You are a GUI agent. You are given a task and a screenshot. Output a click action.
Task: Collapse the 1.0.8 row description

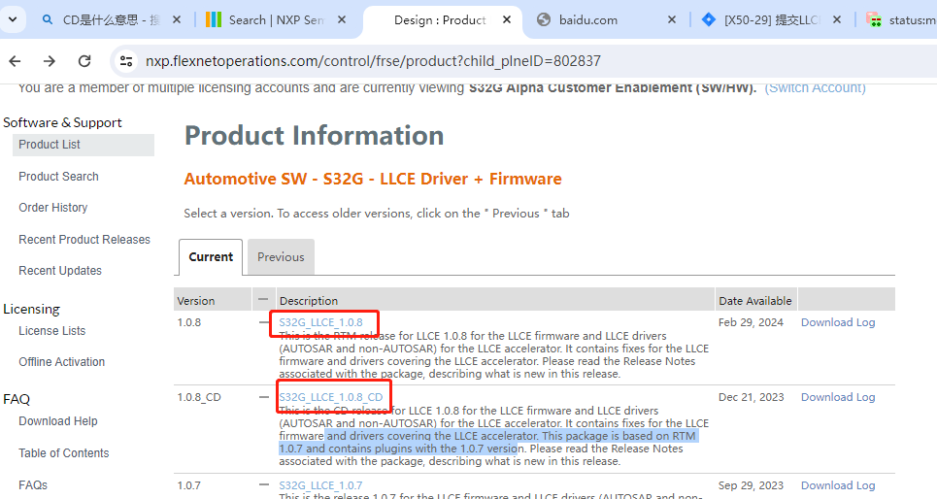(x=263, y=322)
